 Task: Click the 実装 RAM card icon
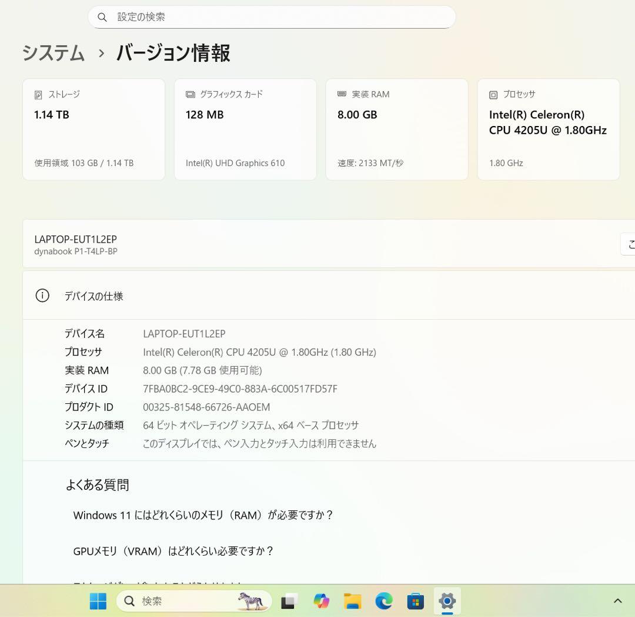click(x=341, y=94)
